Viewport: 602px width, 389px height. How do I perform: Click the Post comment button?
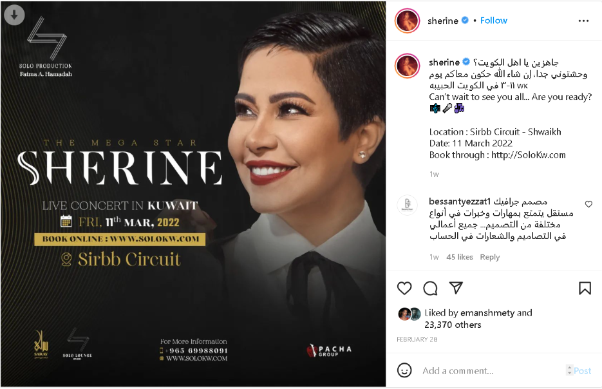click(x=583, y=370)
